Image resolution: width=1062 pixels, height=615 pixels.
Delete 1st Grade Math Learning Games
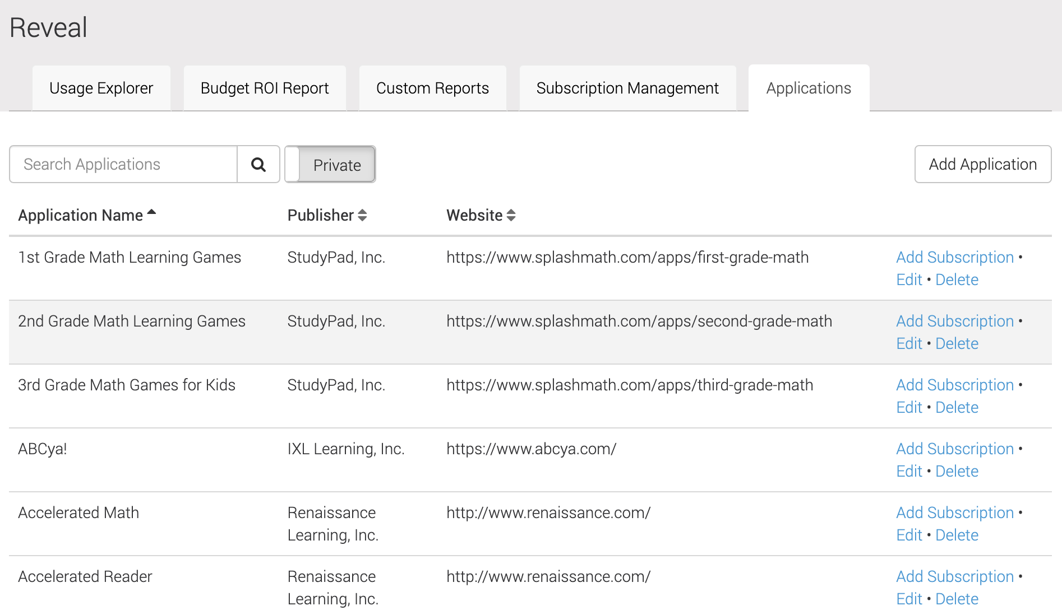(957, 279)
